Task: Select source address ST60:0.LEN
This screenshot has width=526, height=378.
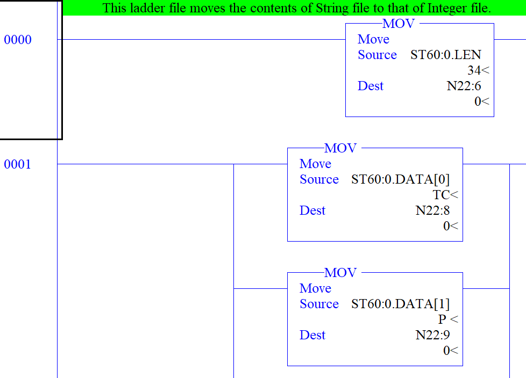Action: (445, 55)
